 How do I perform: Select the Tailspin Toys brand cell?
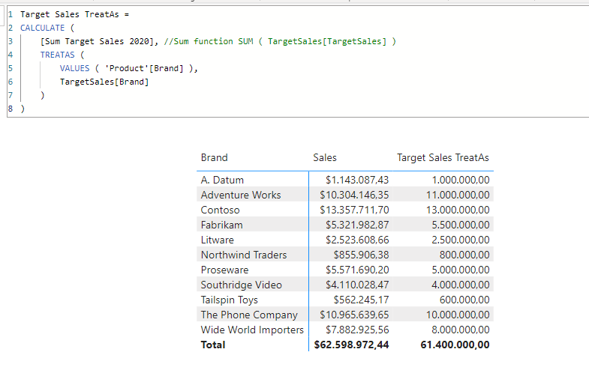tap(229, 300)
